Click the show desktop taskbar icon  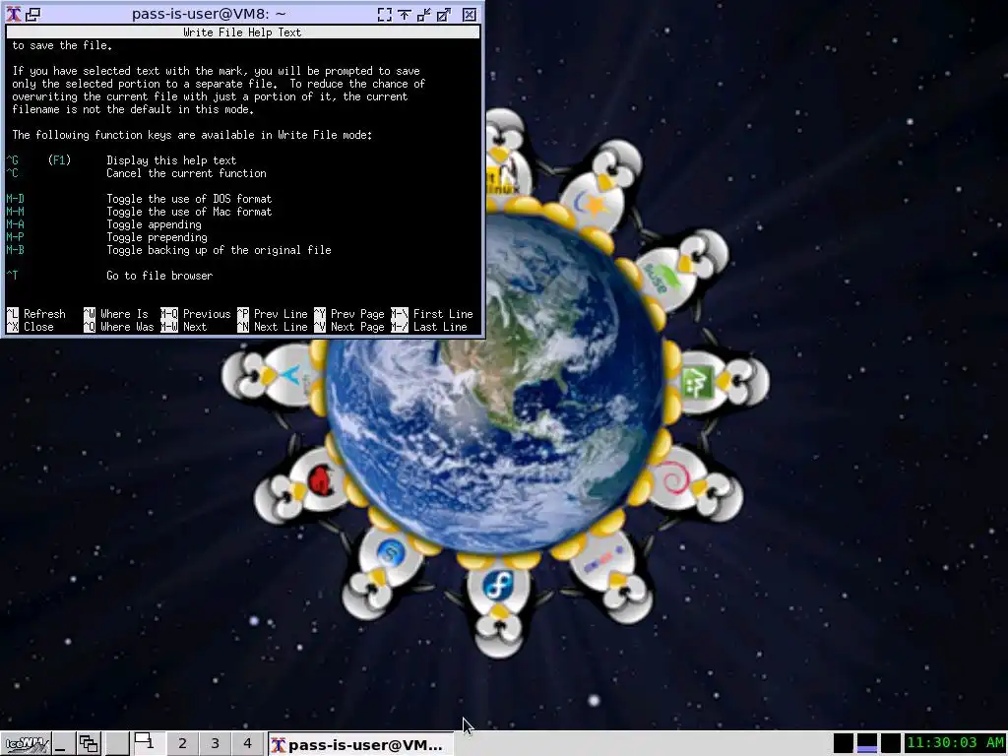[62, 744]
